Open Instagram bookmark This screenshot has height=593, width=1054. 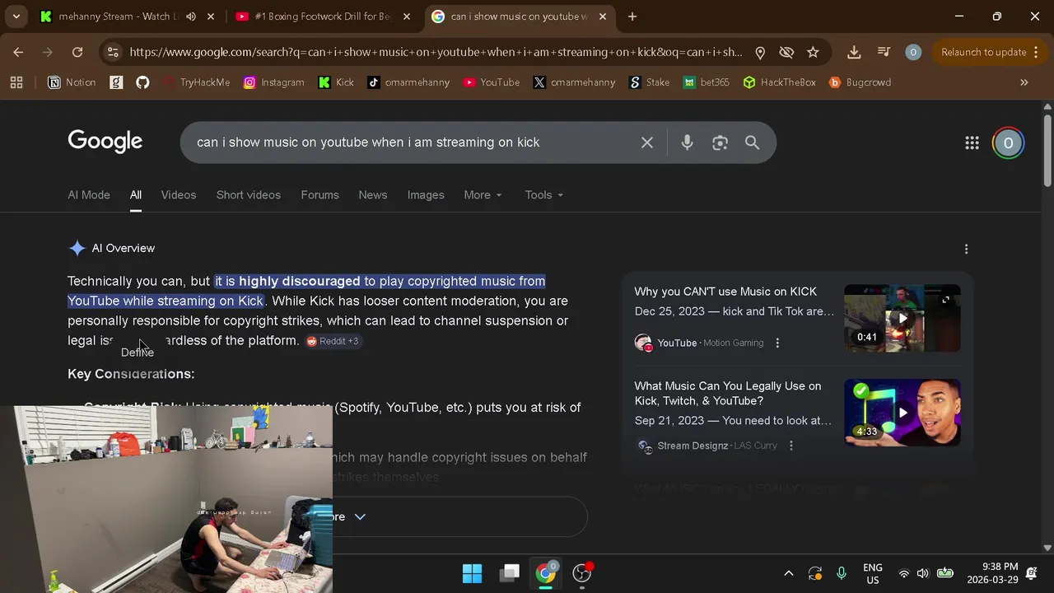tap(274, 82)
